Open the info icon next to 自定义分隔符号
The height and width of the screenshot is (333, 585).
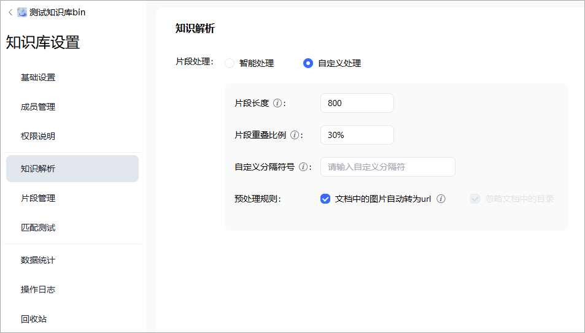303,167
